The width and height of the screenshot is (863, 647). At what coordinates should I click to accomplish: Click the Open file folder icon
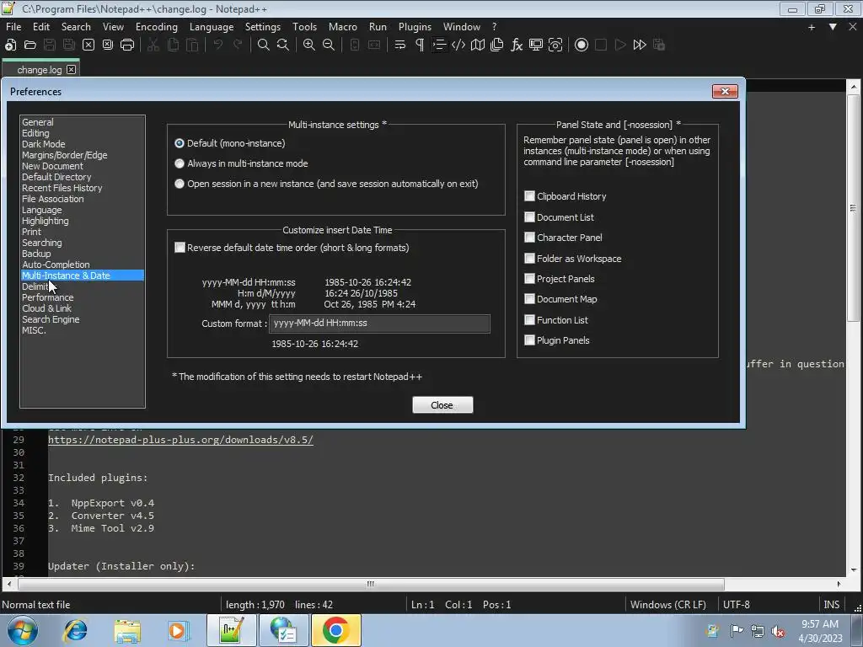(x=30, y=45)
